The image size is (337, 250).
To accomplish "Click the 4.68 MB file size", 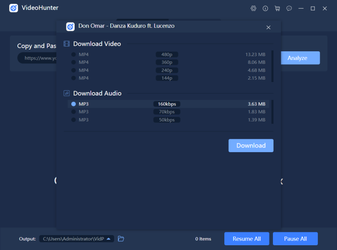I will click(257, 70).
